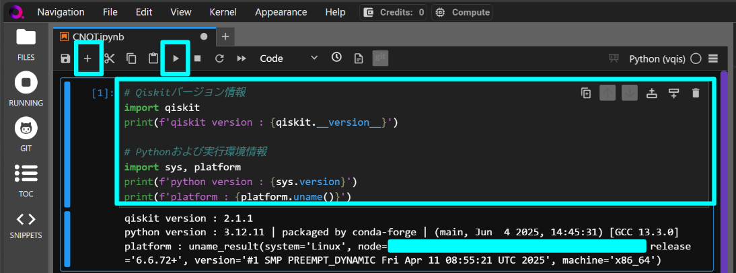Open the hamburger menu at toolbar right
This screenshot has width=736, height=273.
tap(713, 58)
